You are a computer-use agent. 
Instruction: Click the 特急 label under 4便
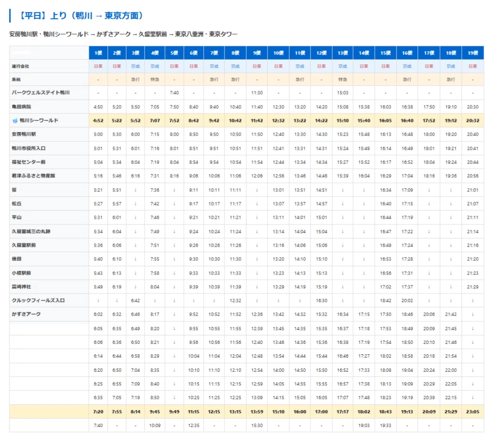[155, 80]
